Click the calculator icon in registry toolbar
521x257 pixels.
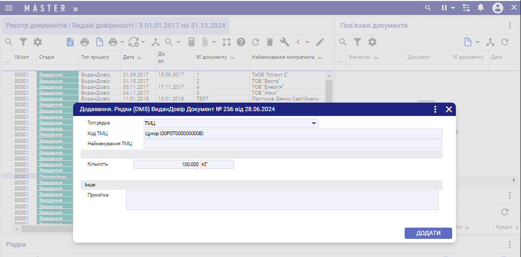click(191, 42)
